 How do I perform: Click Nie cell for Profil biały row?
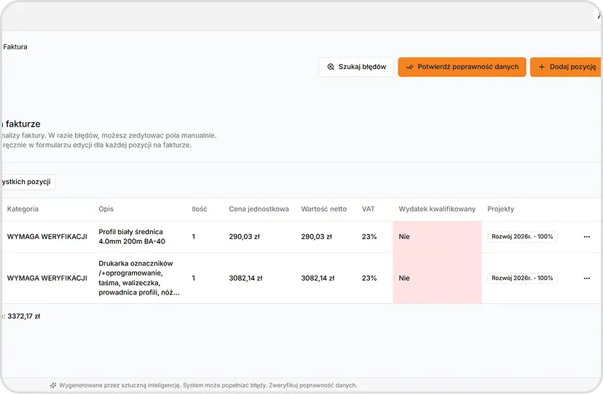point(437,237)
